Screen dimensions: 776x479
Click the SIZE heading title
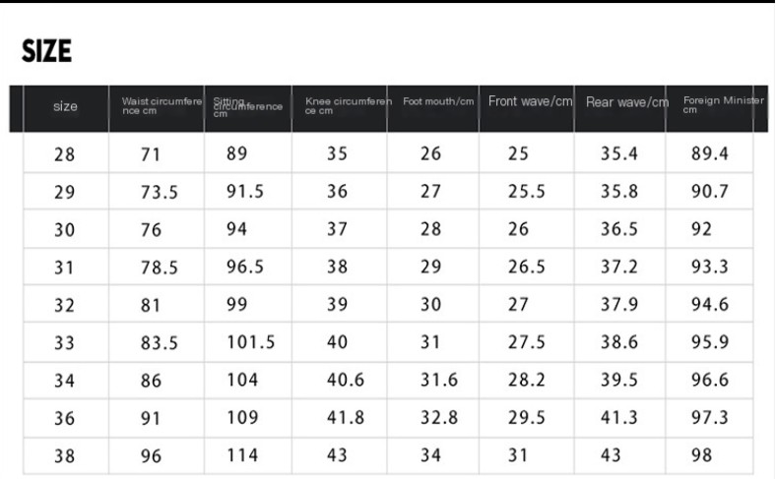tap(47, 51)
